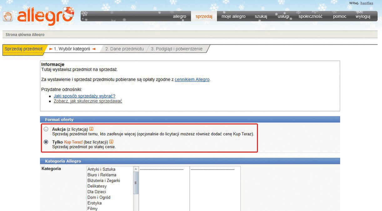Select step 3. Podgląd i potwierdzenie
The image size is (382, 211).
(177, 49)
